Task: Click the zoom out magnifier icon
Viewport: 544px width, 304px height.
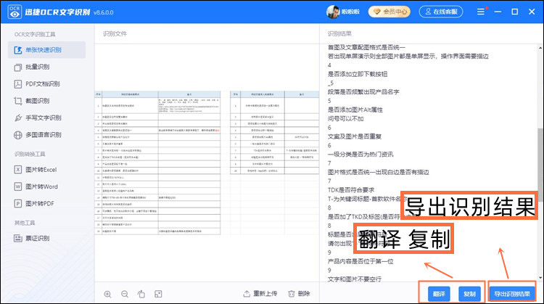Action: click(x=124, y=294)
